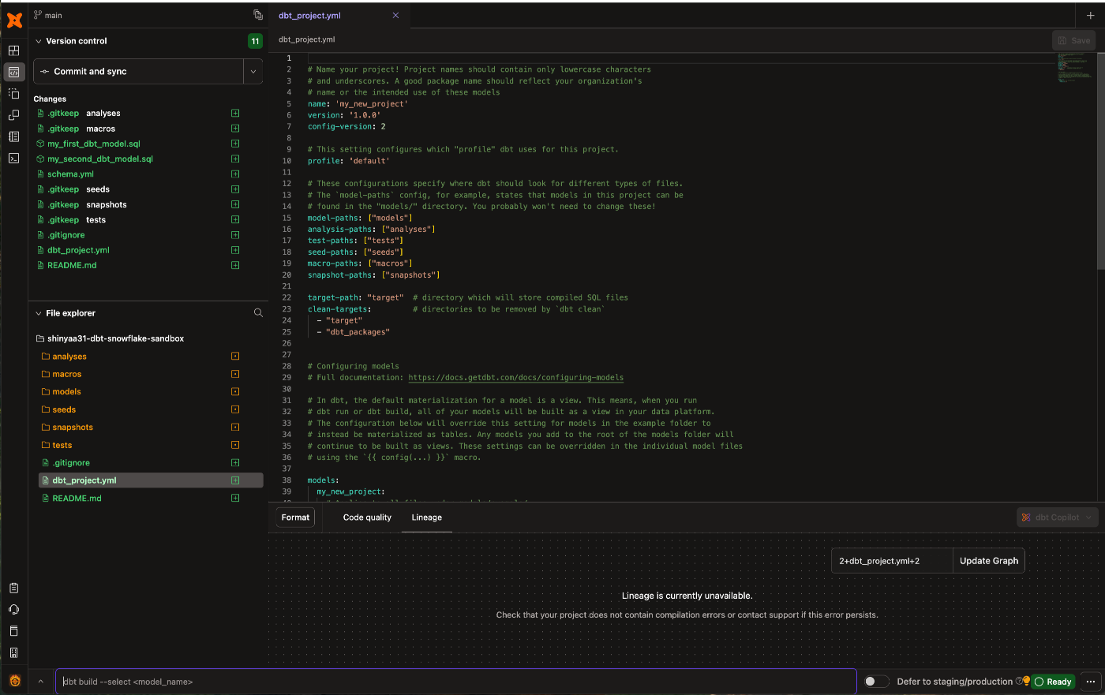Expand the macros folder
Image resolution: width=1105 pixels, height=695 pixels.
67,375
